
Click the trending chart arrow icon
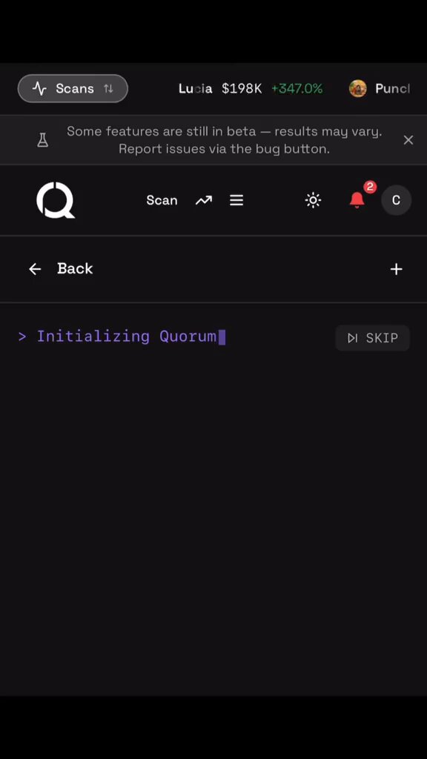[x=203, y=200]
